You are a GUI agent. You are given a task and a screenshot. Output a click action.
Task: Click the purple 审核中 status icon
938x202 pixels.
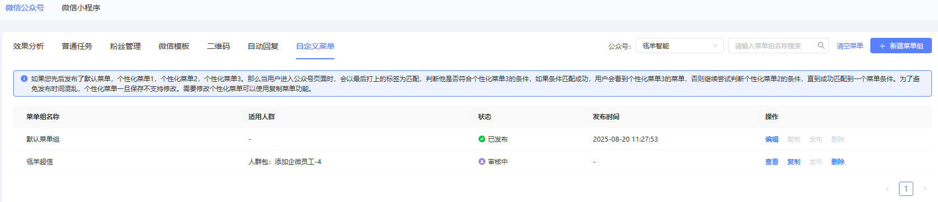pyautogui.click(x=482, y=161)
